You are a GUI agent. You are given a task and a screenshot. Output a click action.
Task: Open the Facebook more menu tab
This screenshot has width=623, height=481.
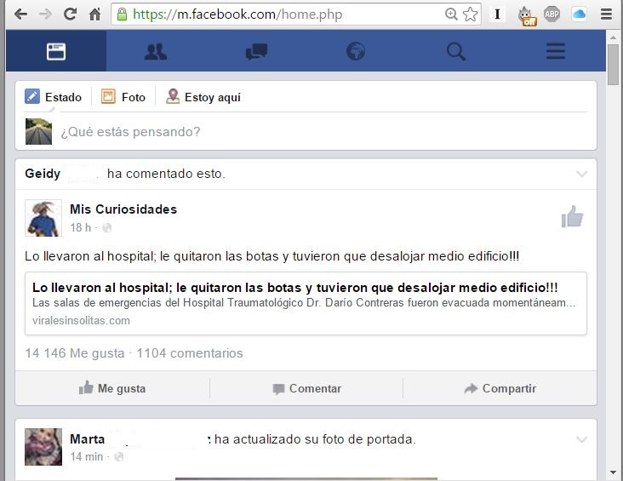[x=556, y=51]
